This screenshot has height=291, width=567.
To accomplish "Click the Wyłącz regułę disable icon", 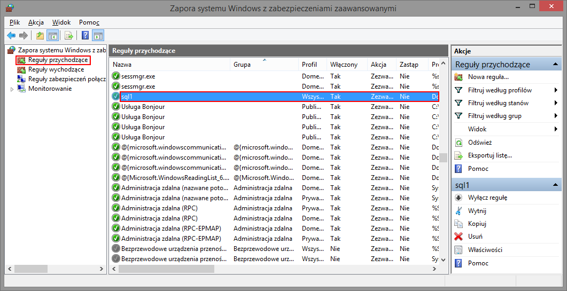I will pos(459,198).
